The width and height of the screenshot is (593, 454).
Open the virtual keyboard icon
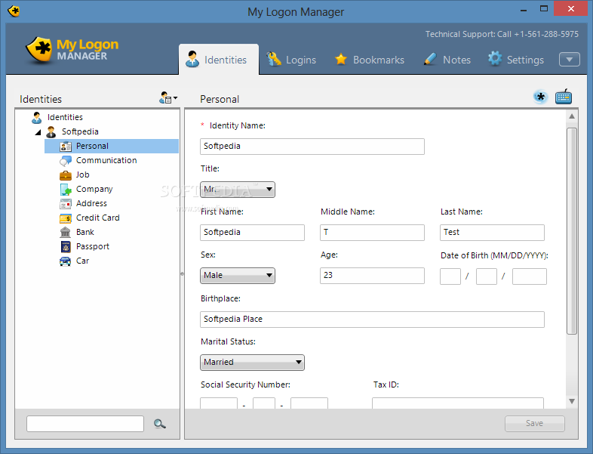(564, 97)
